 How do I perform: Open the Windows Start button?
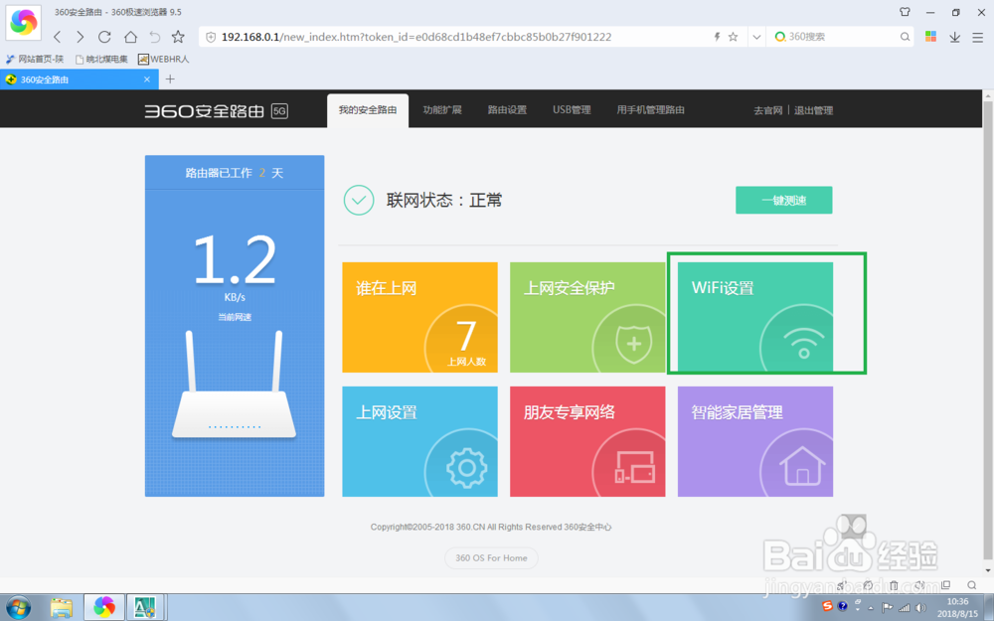(x=18, y=607)
